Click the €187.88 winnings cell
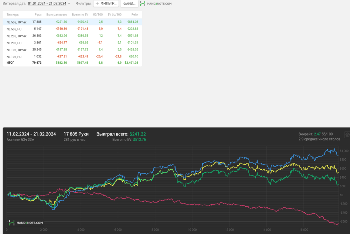350x234 pixels. point(62,49)
